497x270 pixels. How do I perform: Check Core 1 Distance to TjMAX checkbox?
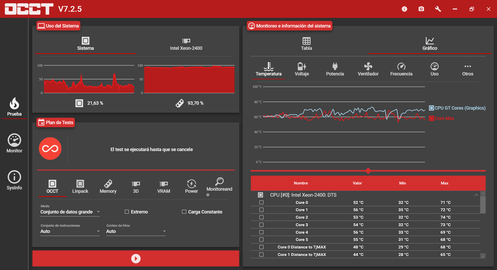(261, 254)
